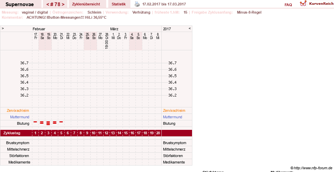Click the März month label

(114, 29)
